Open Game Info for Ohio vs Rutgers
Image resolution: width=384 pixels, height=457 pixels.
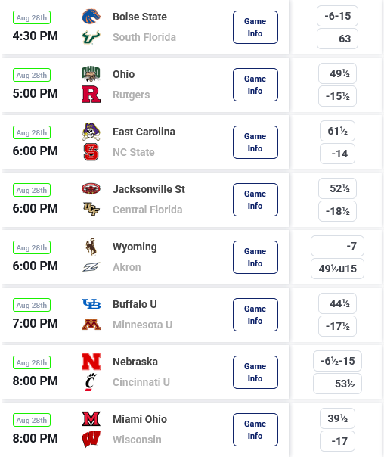coord(255,85)
